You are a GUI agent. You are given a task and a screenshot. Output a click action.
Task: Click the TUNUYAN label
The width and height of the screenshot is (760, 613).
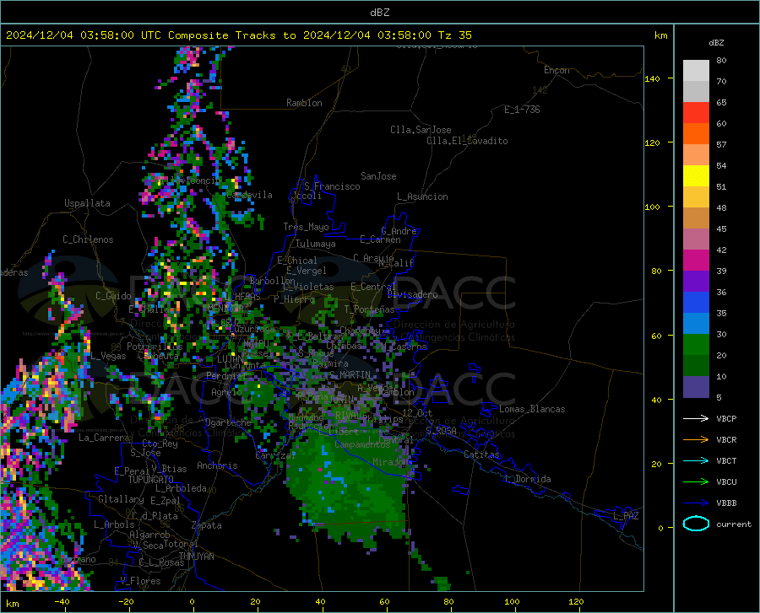196,557
